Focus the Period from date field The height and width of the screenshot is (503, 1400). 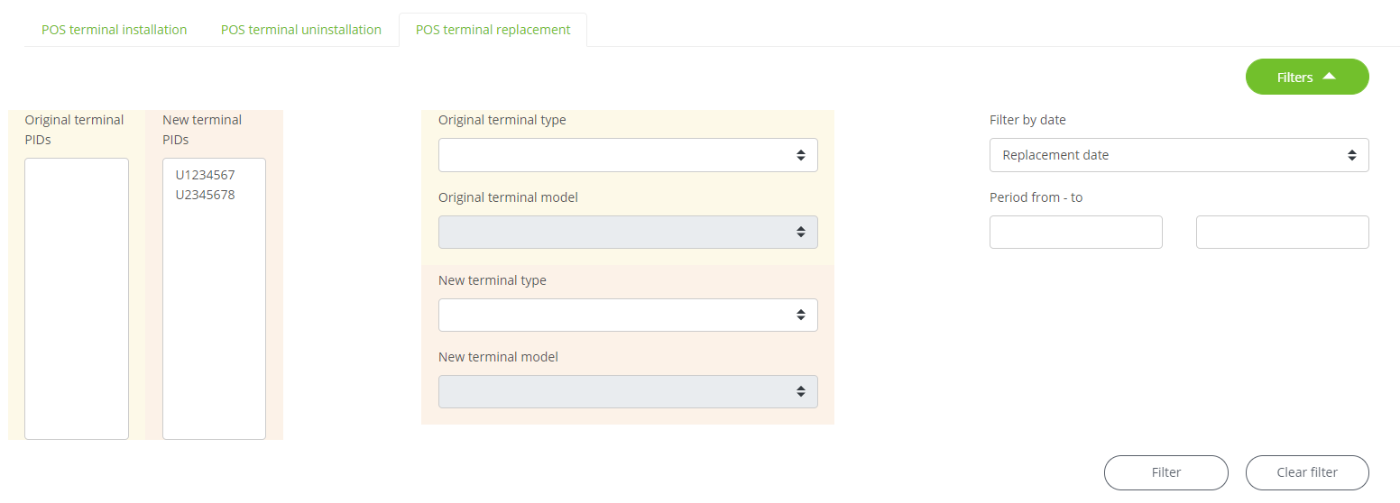click(x=1076, y=232)
